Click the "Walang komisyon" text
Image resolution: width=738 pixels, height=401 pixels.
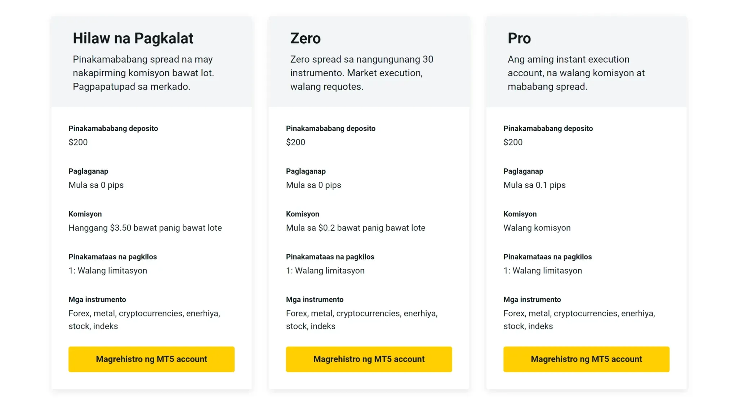[x=537, y=228]
